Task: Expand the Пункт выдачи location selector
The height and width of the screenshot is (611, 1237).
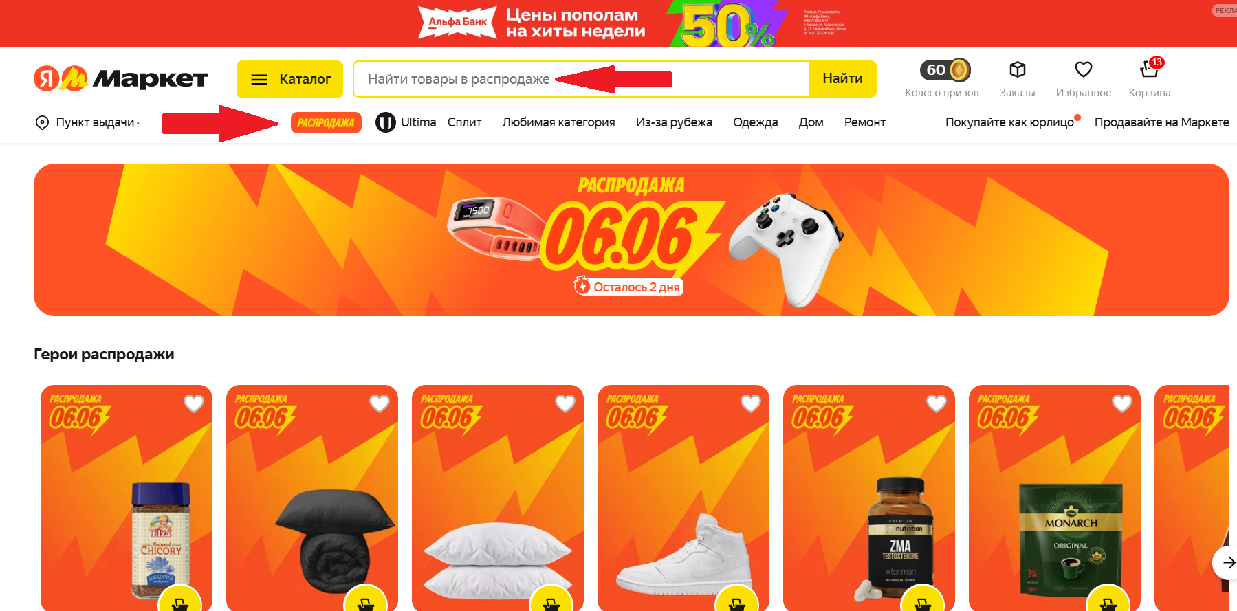Action: pos(87,122)
